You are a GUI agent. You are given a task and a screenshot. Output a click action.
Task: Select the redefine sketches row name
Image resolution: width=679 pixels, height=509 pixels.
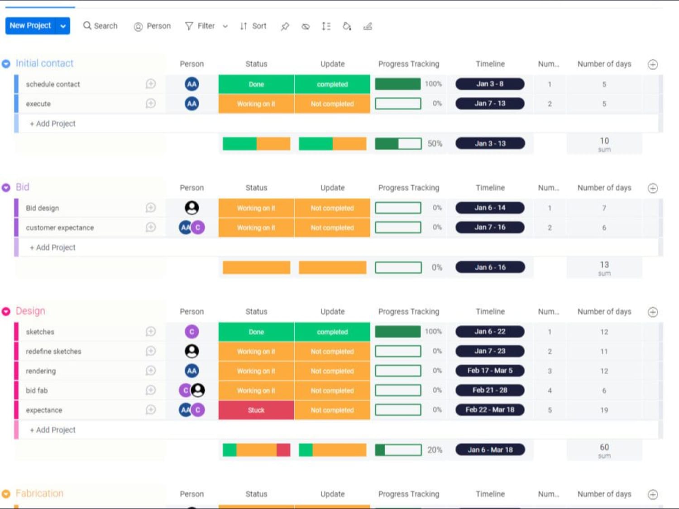tap(53, 351)
